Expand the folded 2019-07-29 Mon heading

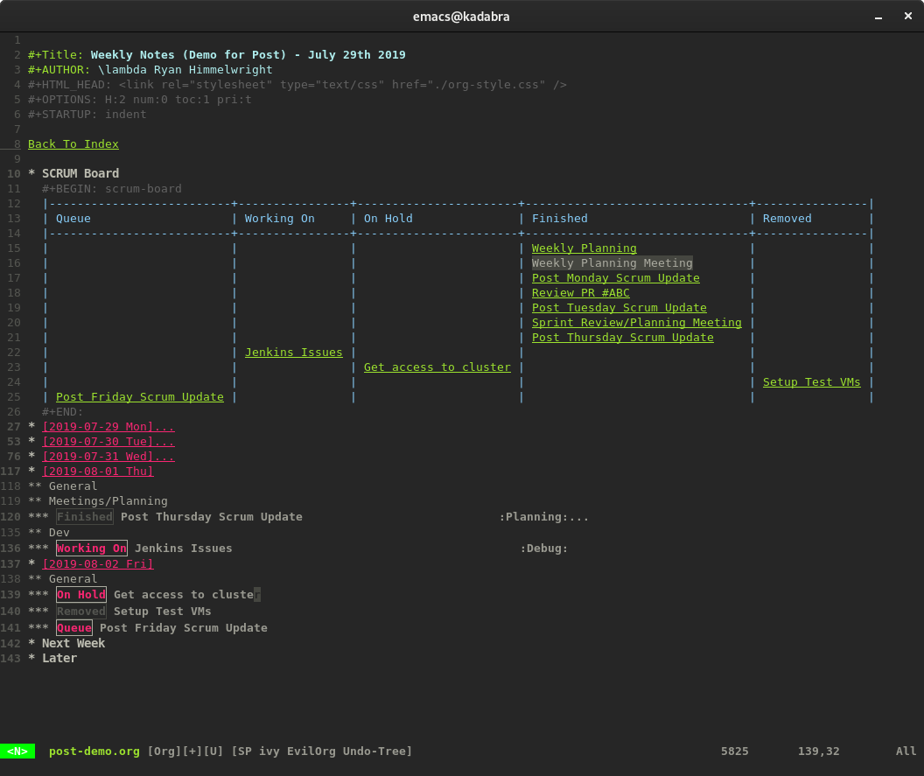[x=108, y=427]
